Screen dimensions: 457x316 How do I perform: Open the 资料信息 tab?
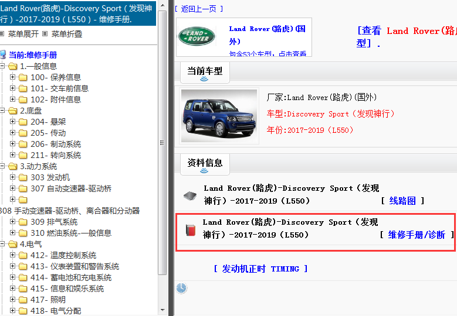coord(205,164)
